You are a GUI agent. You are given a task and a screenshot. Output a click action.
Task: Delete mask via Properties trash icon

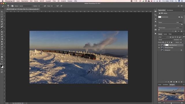point(182,31)
